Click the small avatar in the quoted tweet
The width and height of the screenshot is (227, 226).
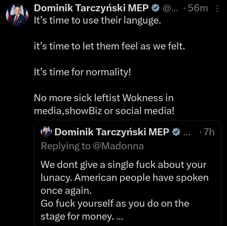coord(46,132)
